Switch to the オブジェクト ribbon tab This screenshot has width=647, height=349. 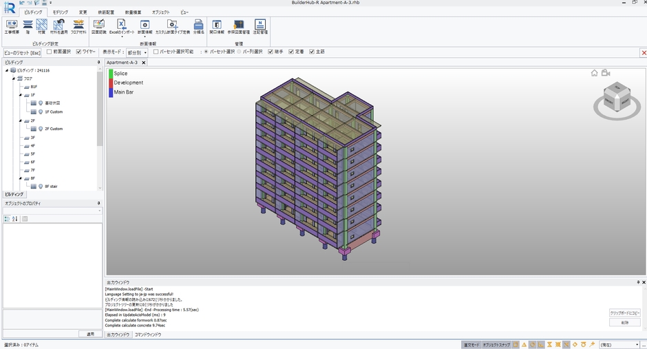tap(160, 12)
